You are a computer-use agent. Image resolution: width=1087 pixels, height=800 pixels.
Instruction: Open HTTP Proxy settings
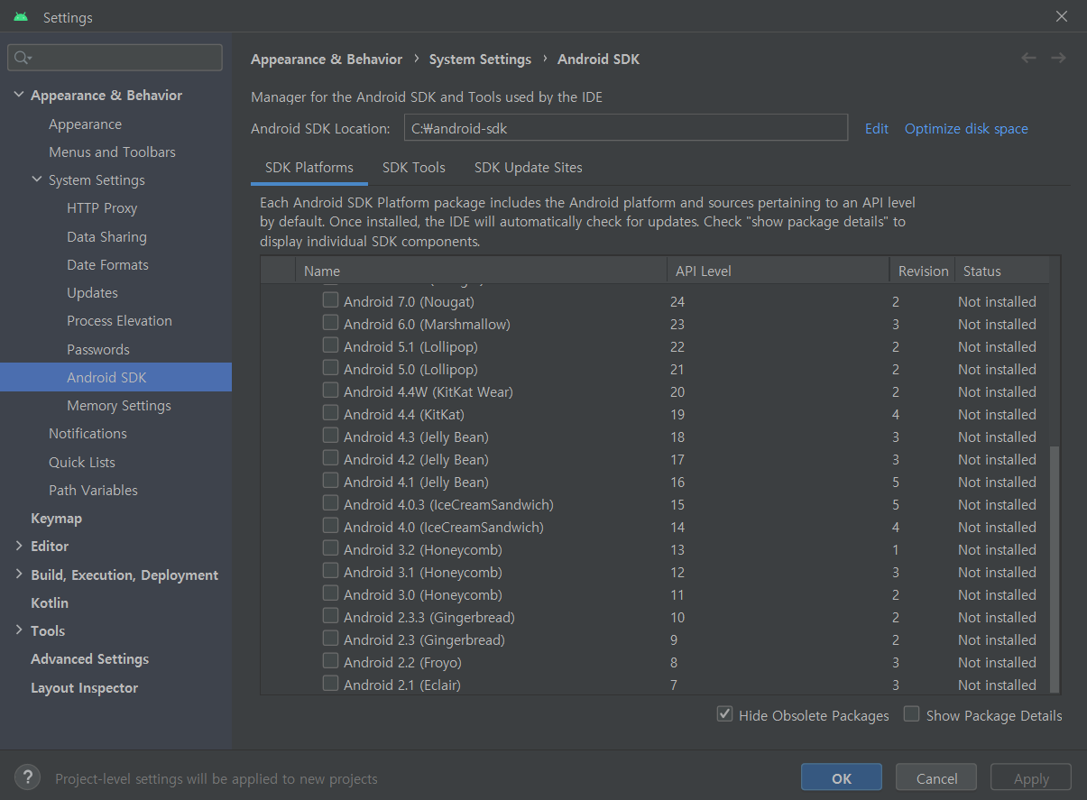click(x=102, y=208)
